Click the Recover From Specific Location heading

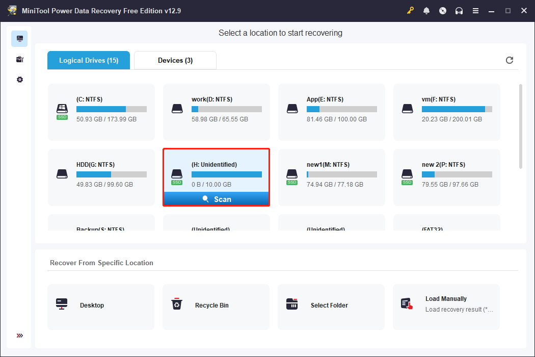[x=101, y=263]
